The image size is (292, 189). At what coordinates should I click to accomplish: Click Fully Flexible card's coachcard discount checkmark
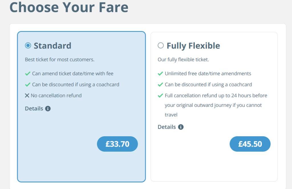pyautogui.click(x=160, y=85)
